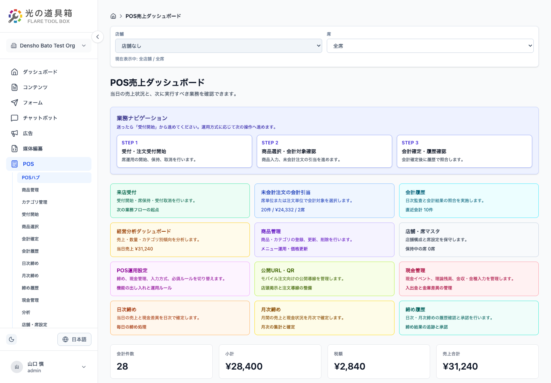Switch language via the 日本語 button
Viewport: 551px width, 383px height.
pyautogui.click(x=74, y=339)
